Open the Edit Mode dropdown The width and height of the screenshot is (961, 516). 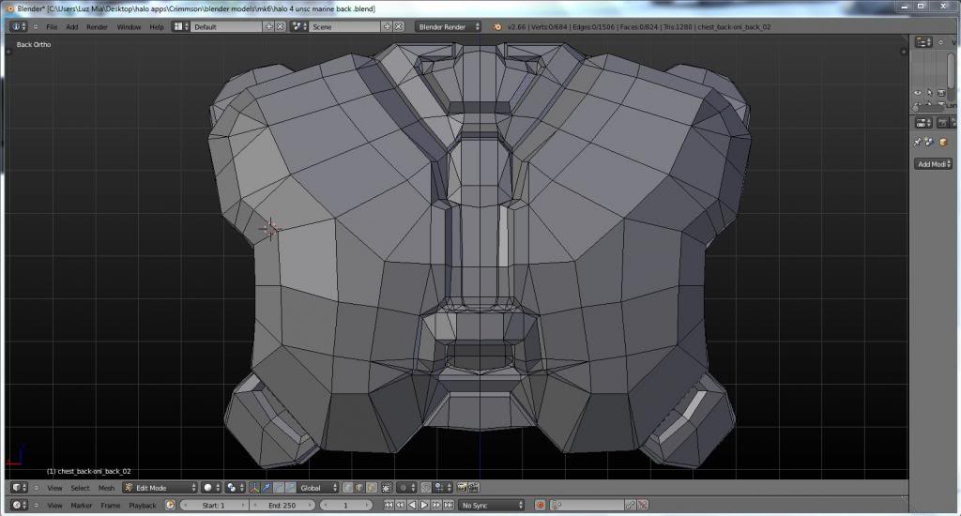[160, 488]
